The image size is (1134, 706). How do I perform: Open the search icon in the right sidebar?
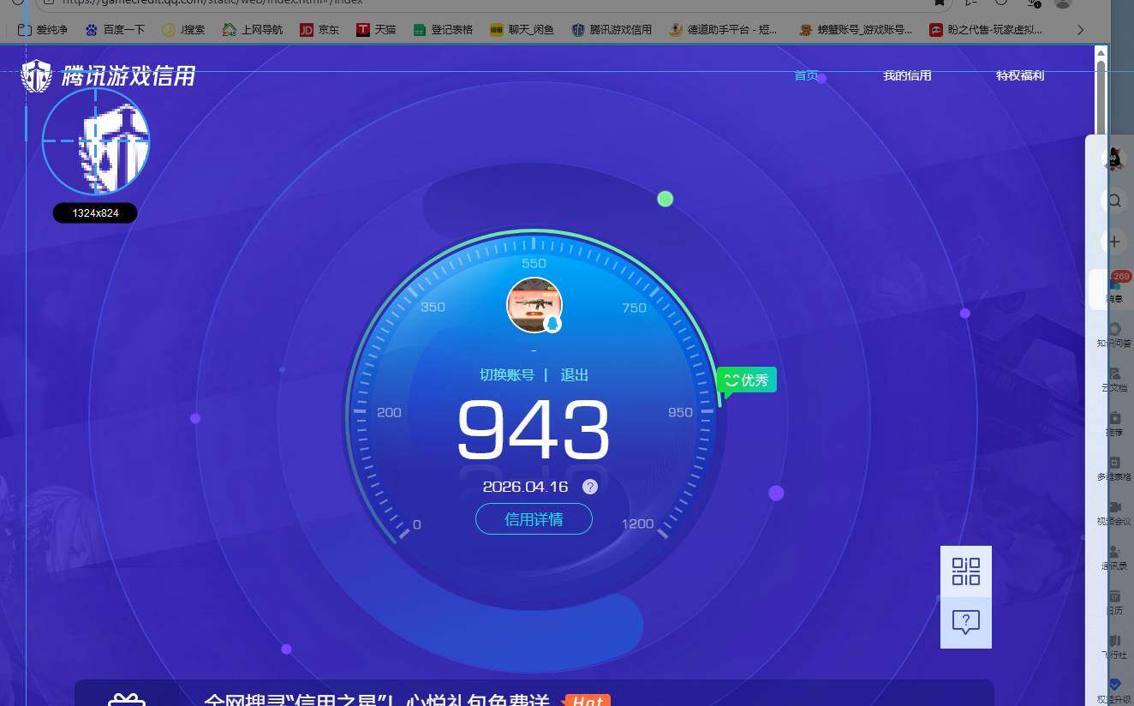(x=1113, y=200)
